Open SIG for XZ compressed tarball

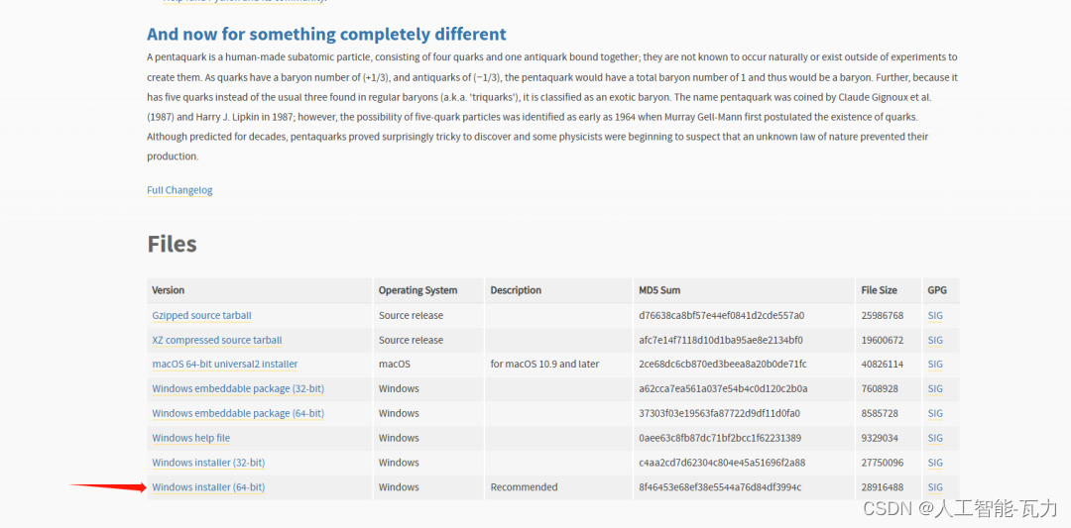point(935,341)
